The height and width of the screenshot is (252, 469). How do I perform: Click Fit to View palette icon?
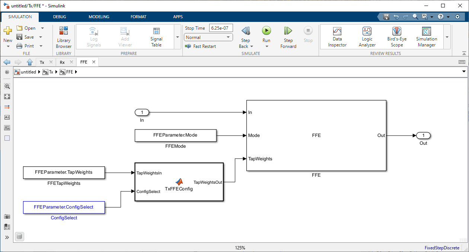[7, 96]
